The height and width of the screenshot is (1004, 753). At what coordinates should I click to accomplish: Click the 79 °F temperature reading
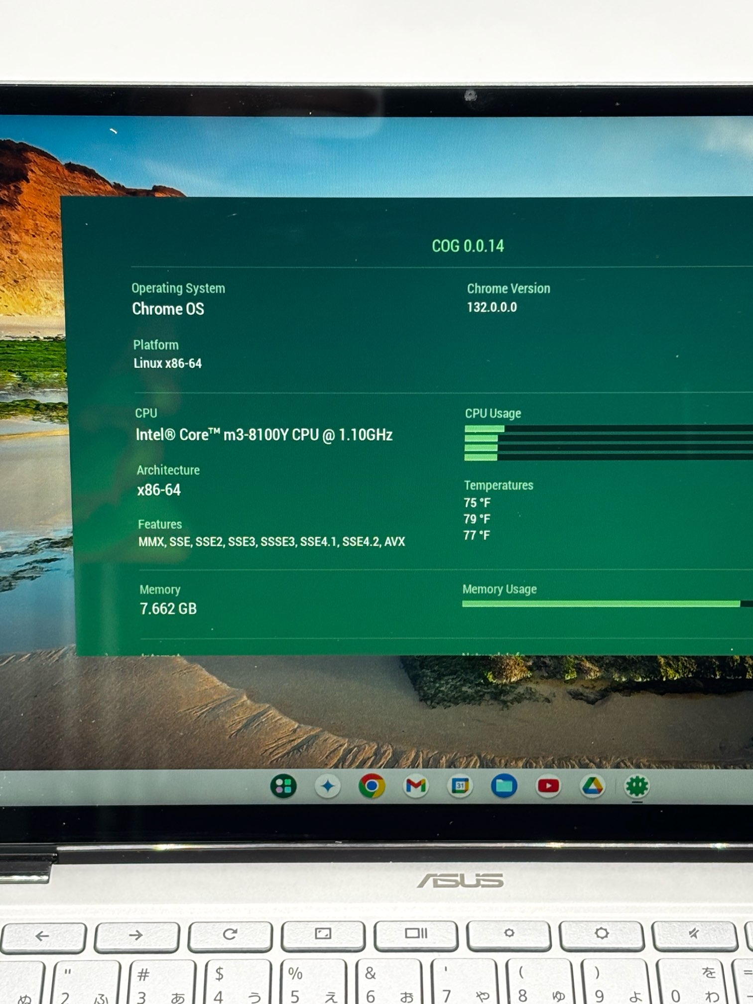pos(477,519)
